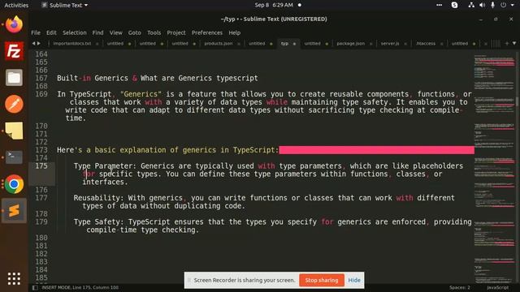
Task: Open the power menu icon
Action: click(504, 5)
